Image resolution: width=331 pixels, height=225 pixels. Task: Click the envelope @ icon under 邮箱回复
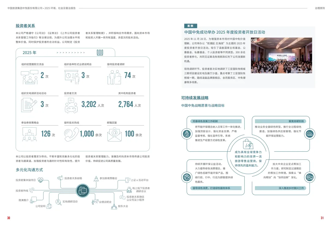[x=114, y=134]
